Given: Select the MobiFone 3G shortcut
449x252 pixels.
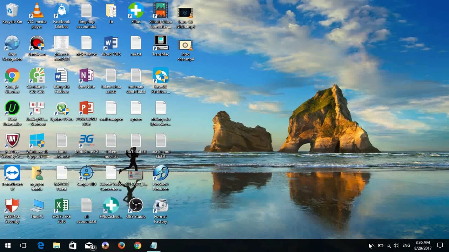Looking at the screenshot, I should 86,143.
